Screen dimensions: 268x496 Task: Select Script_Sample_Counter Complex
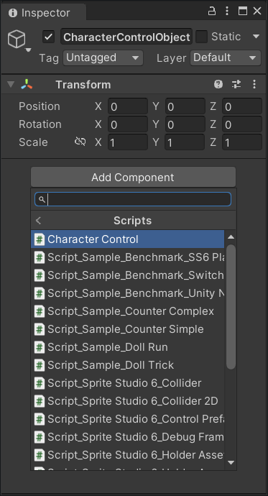point(127,311)
